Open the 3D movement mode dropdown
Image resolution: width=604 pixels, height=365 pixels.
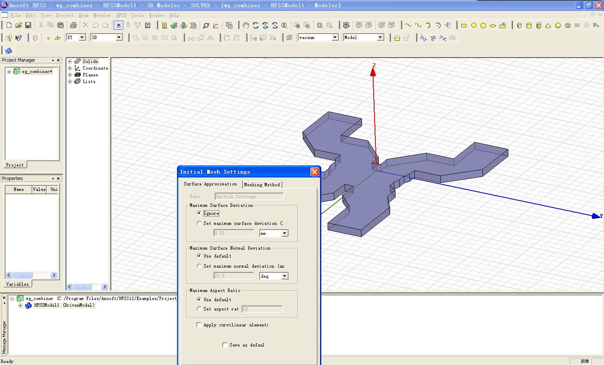pyautogui.click(x=119, y=37)
